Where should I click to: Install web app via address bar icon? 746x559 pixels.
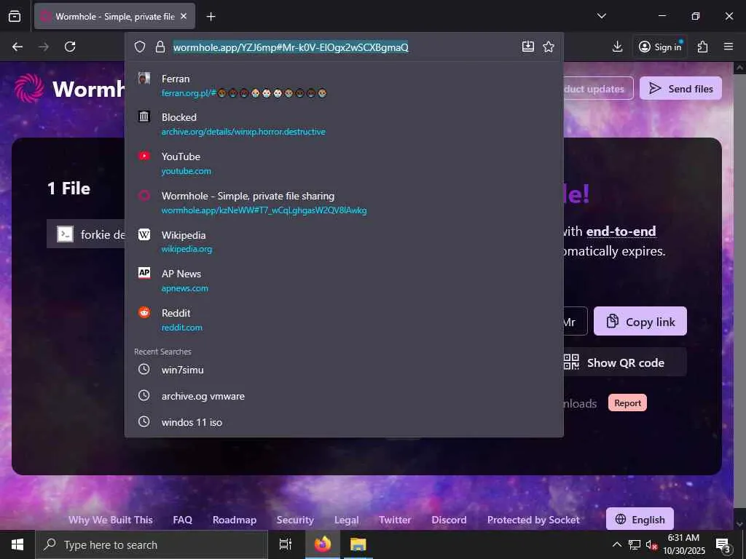[x=528, y=46]
